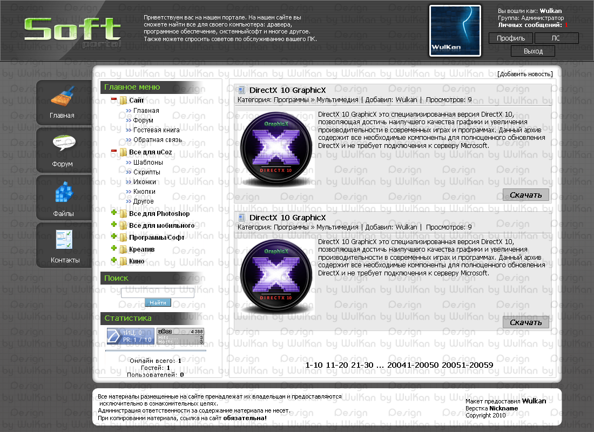Click the first DirectX 10 GraphicX thumbnail
Viewport: 594px width, 432px height.
276,148
